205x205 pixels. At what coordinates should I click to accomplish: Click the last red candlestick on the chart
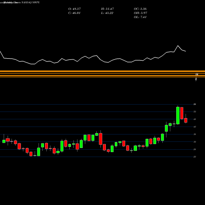click(x=186, y=120)
